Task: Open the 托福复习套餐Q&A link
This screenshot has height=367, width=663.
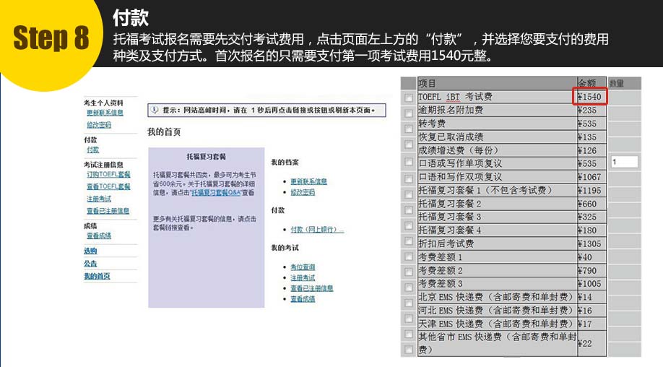Action: [216, 192]
